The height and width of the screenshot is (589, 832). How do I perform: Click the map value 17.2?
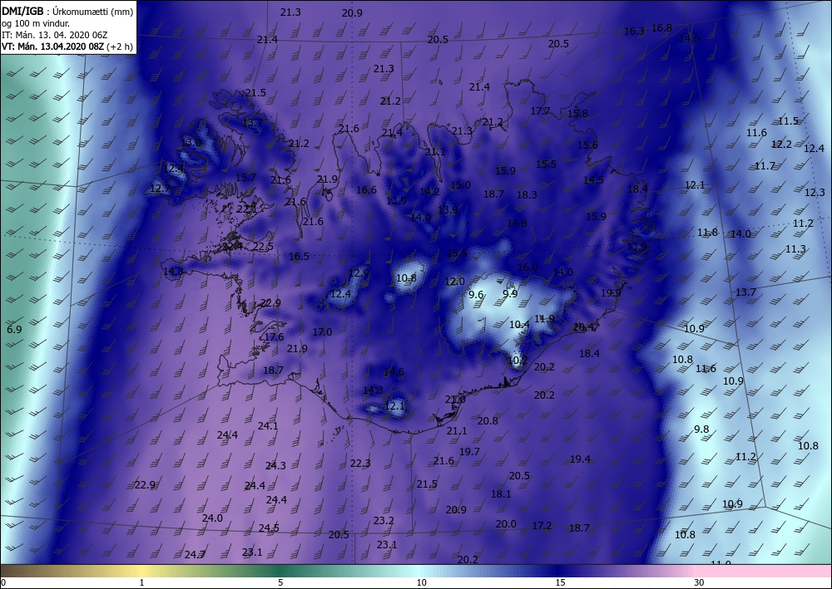click(542, 526)
